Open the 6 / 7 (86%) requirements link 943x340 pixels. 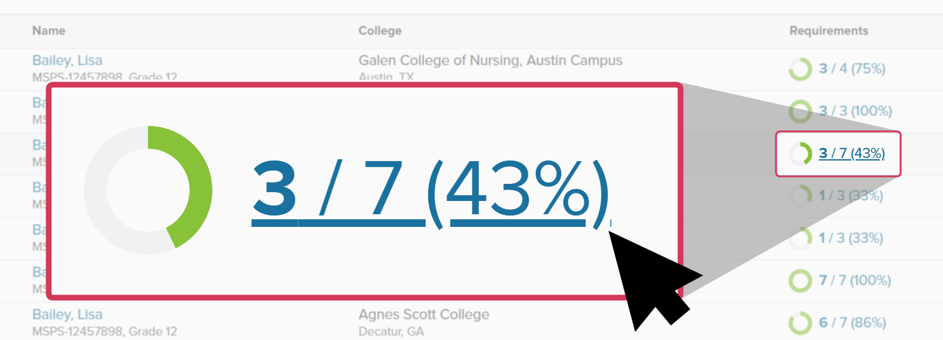coord(852,323)
